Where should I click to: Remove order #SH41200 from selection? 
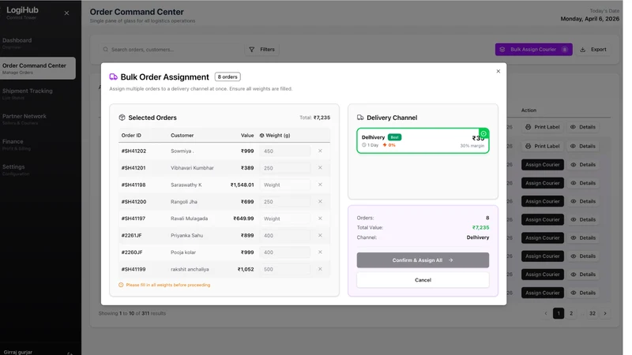click(320, 202)
